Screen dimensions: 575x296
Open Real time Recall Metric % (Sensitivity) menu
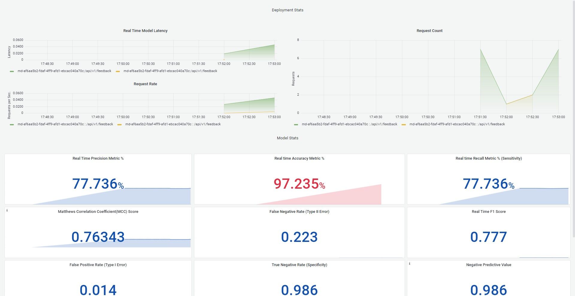click(x=489, y=158)
